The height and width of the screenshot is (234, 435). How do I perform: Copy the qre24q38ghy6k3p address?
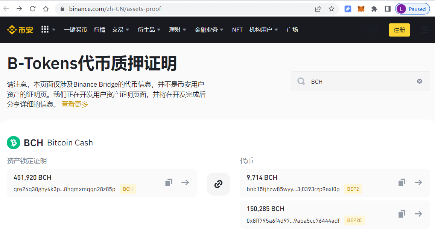(x=169, y=183)
